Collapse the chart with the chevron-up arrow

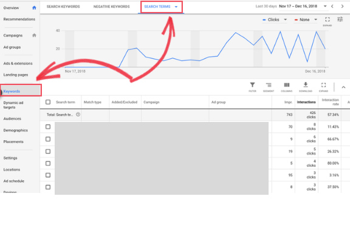343,87
